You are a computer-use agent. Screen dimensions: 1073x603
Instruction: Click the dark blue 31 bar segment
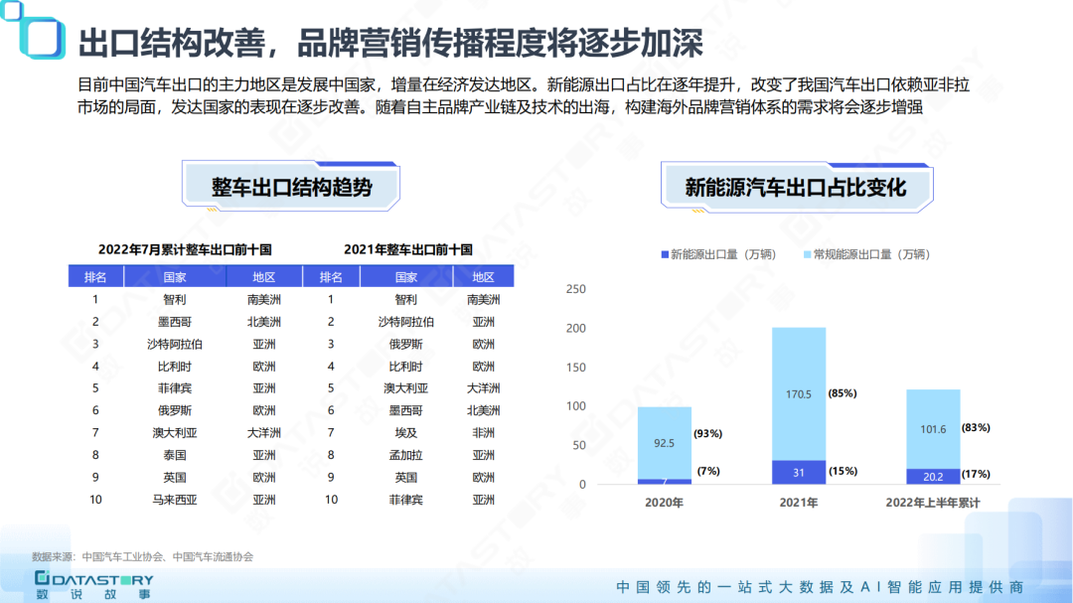pos(799,472)
